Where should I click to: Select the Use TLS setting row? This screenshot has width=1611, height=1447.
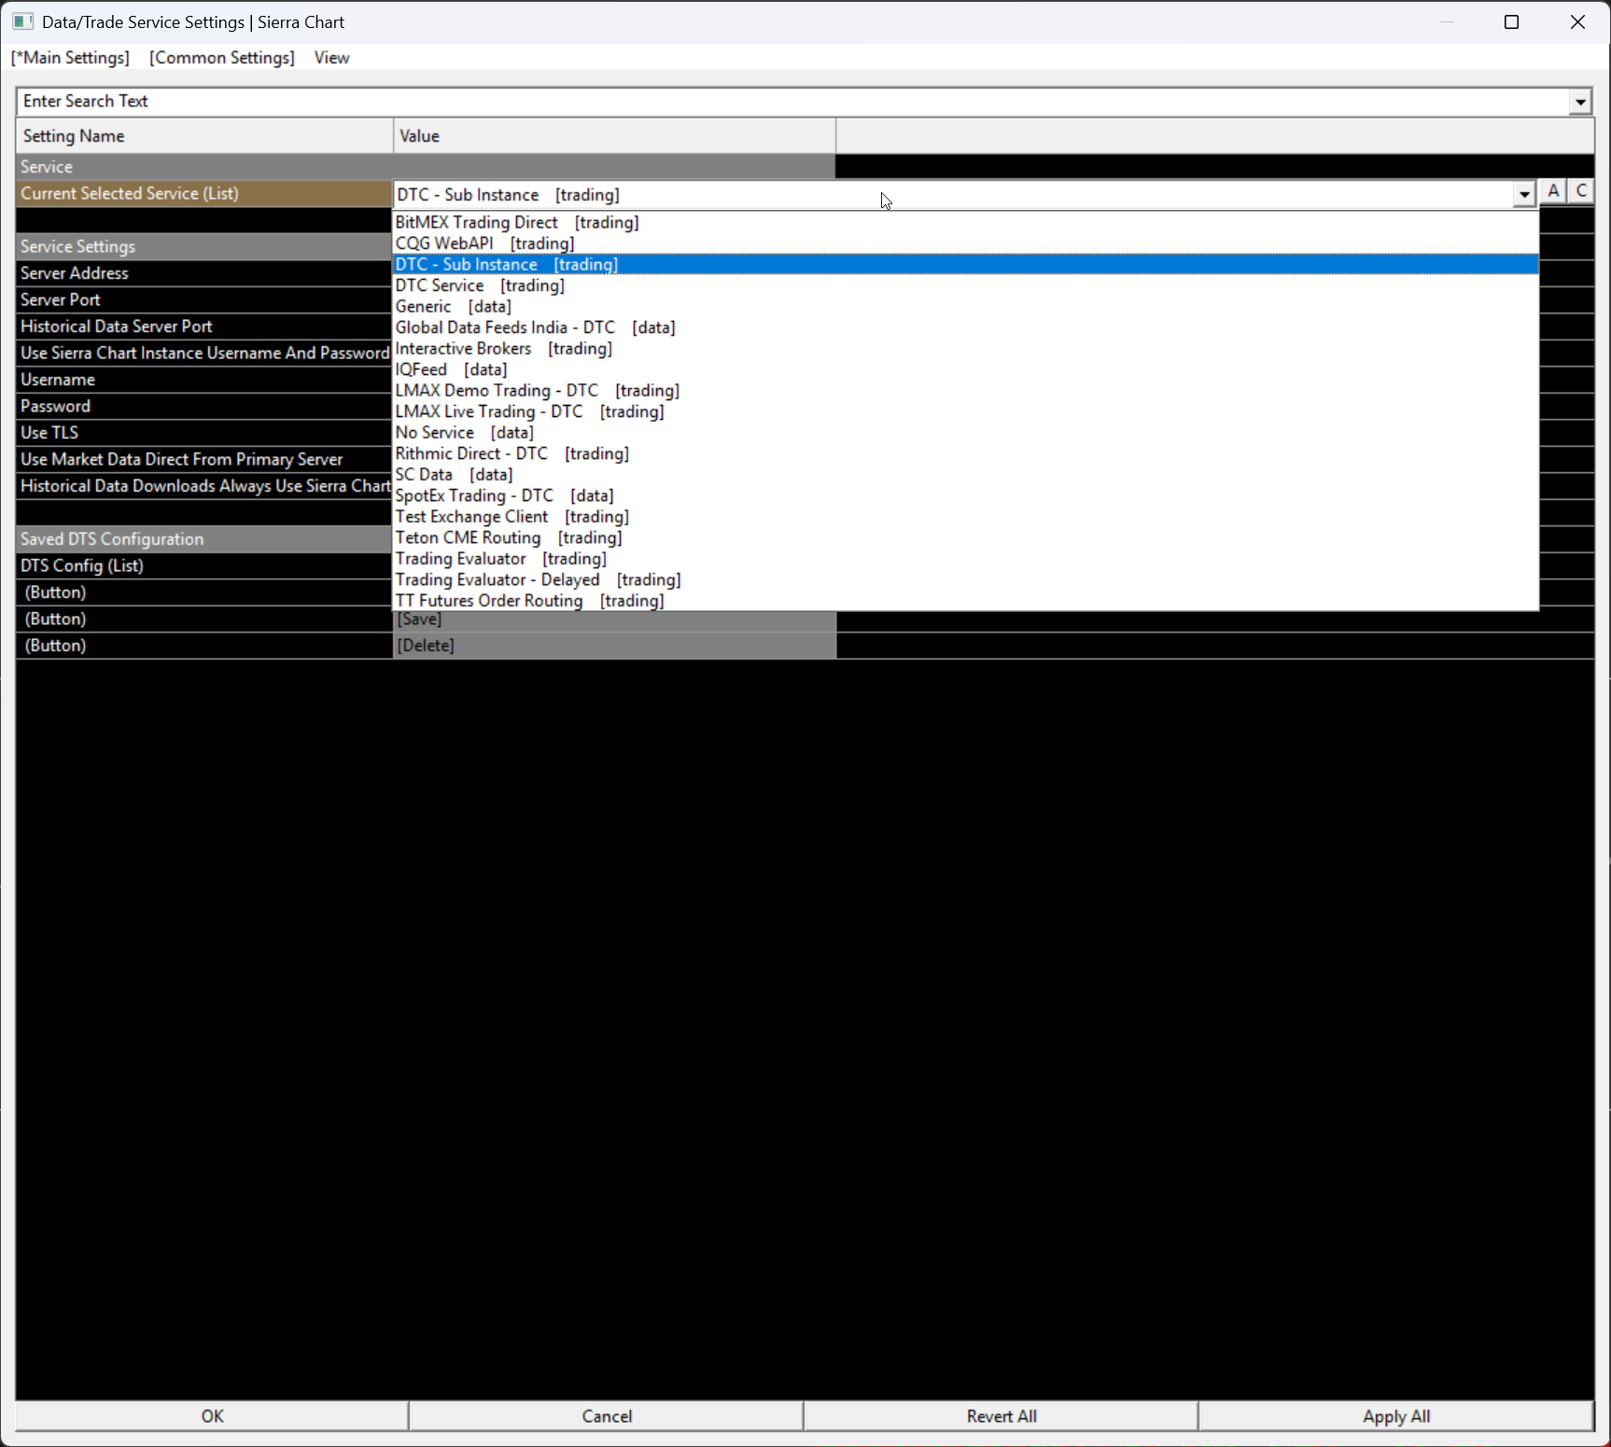pos(204,433)
